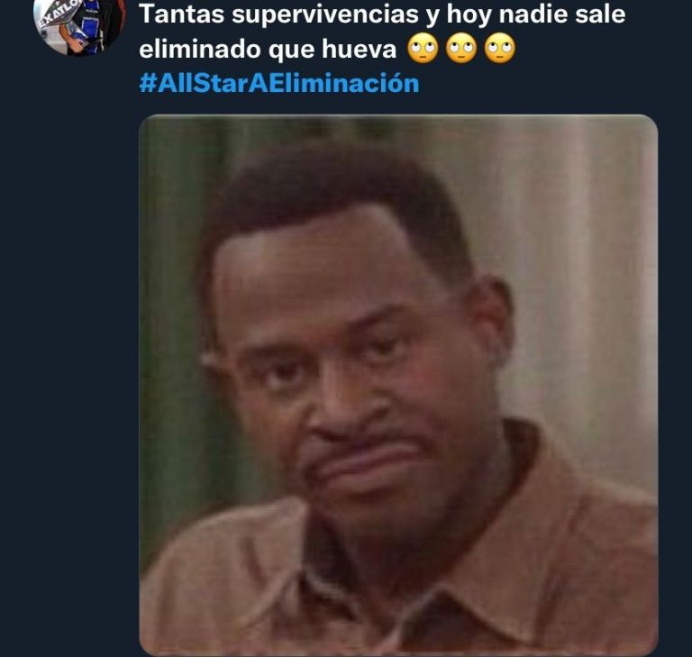The height and width of the screenshot is (657, 692).
Task: Open the attached meme image
Action: [x=398, y=385]
